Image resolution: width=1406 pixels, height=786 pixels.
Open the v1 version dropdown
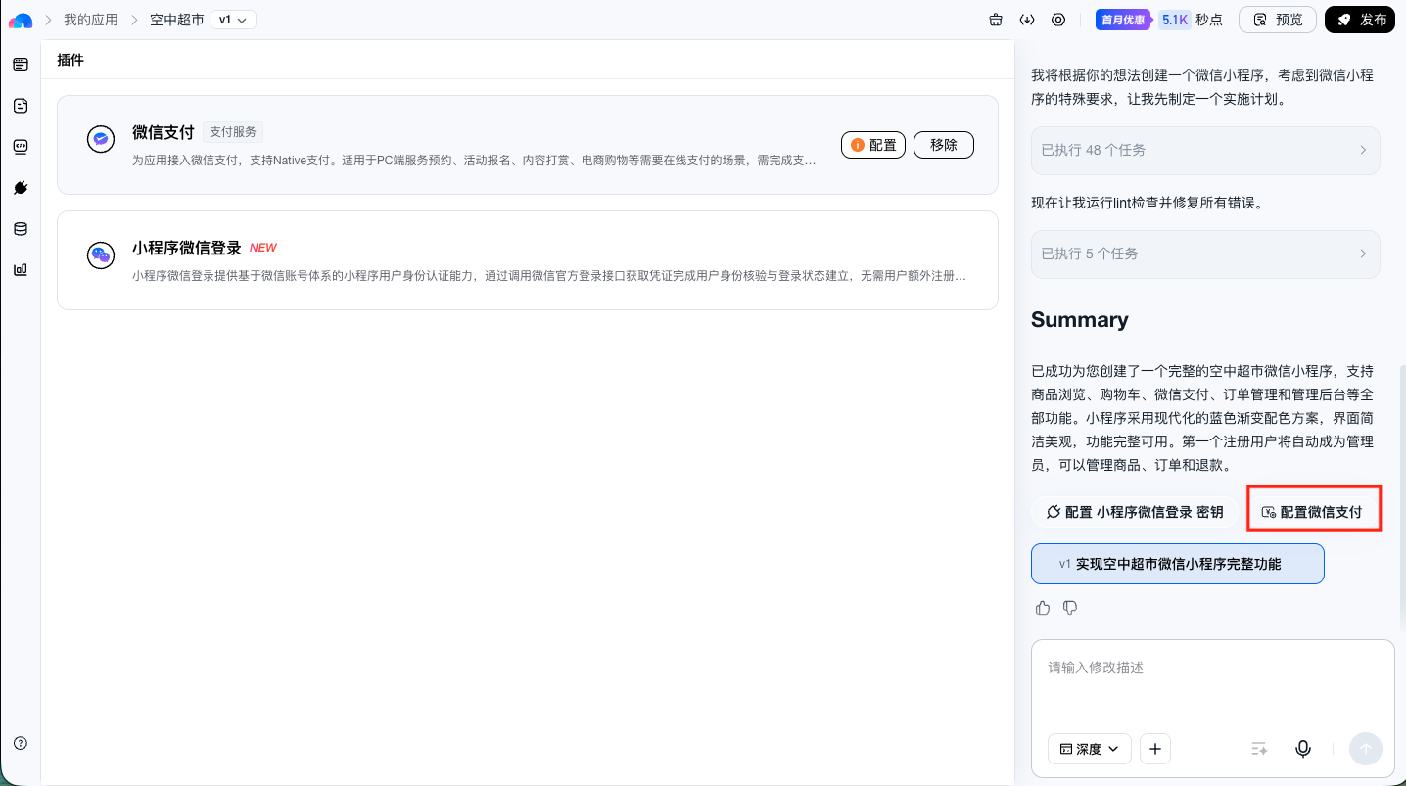coord(233,20)
